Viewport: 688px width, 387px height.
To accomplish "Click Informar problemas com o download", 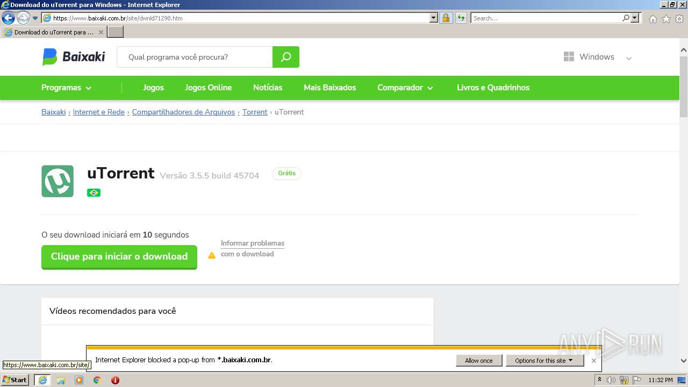I will 253,248.
